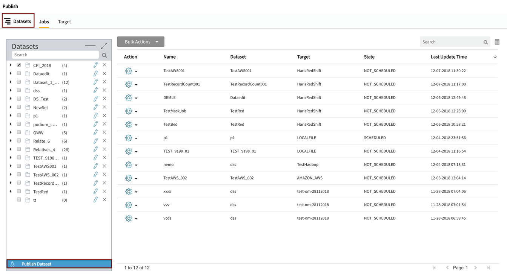507x275 pixels.
Task: Sort by Last Update Time column
Action: [449, 57]
